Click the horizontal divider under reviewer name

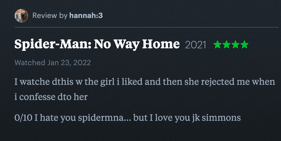147,27
